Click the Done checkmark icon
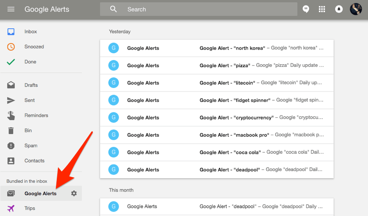The height and width of the screenshot is (216, 368). (x=11, y=62)
